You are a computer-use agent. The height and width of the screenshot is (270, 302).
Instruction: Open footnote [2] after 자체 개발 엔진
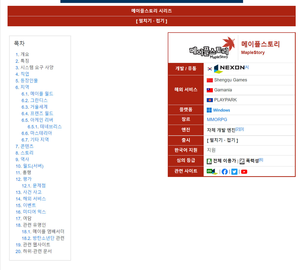[x=238, y=129]
